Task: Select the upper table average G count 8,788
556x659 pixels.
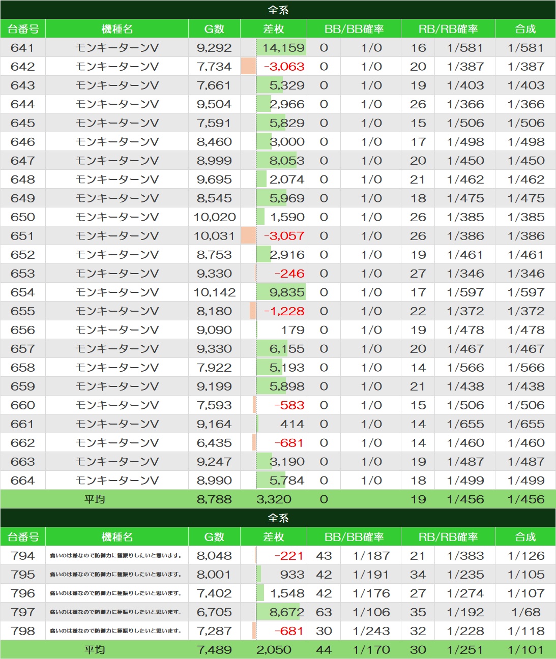Action: click(214, 499)
